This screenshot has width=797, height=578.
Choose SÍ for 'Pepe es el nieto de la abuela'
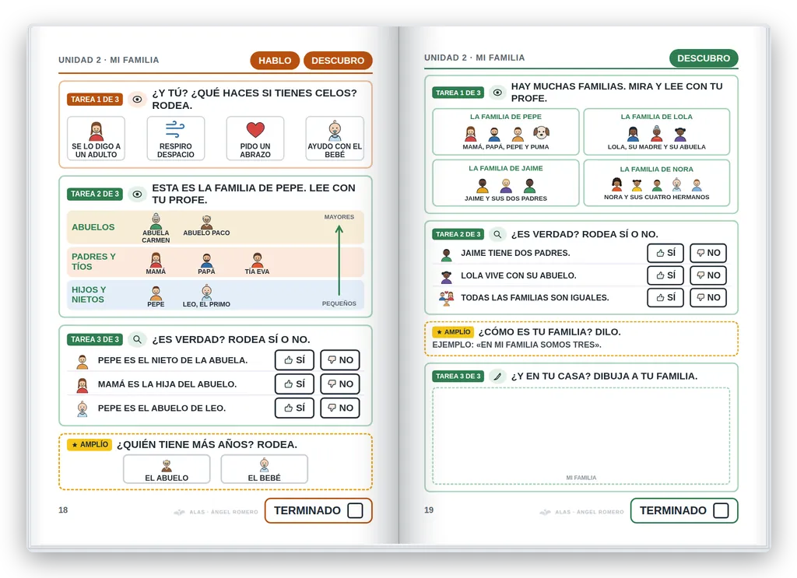pos(294,360)
